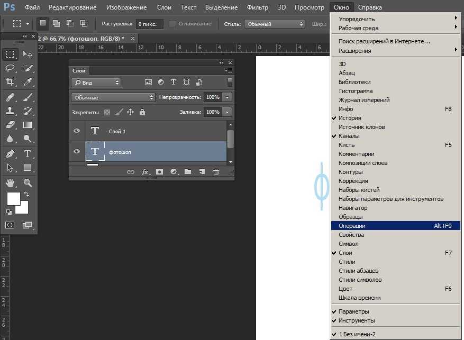Select the Blur tool

click(10, 139)
